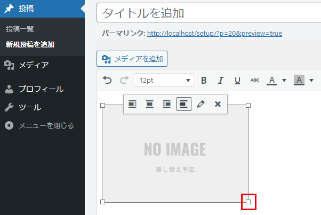Image resolution: width=321 pixels, height=215 pixels.
Task: Open the localhost permalink URL
Action: tap(214, 34)
